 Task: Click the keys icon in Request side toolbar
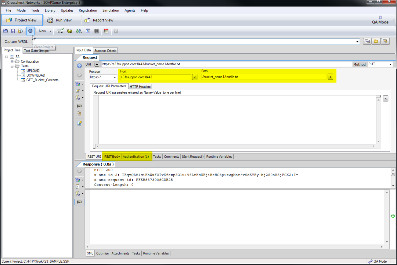(x=79, y=114)
